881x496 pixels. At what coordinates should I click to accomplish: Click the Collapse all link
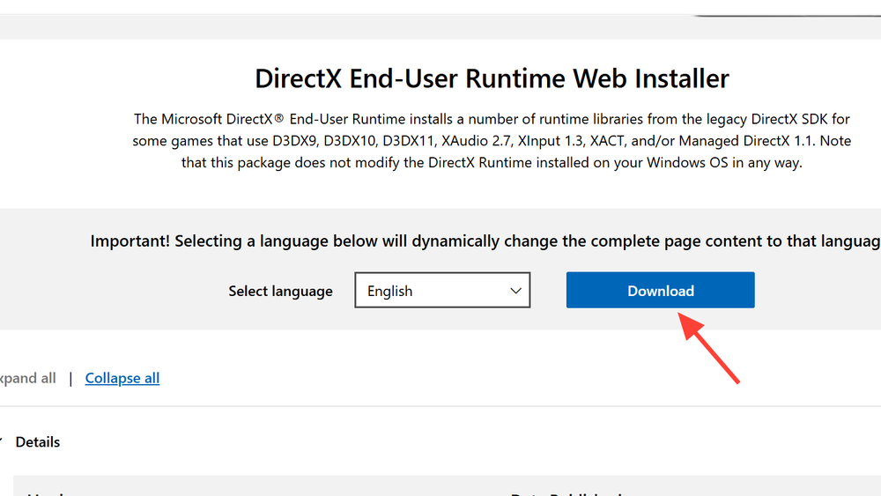point(122,378)
